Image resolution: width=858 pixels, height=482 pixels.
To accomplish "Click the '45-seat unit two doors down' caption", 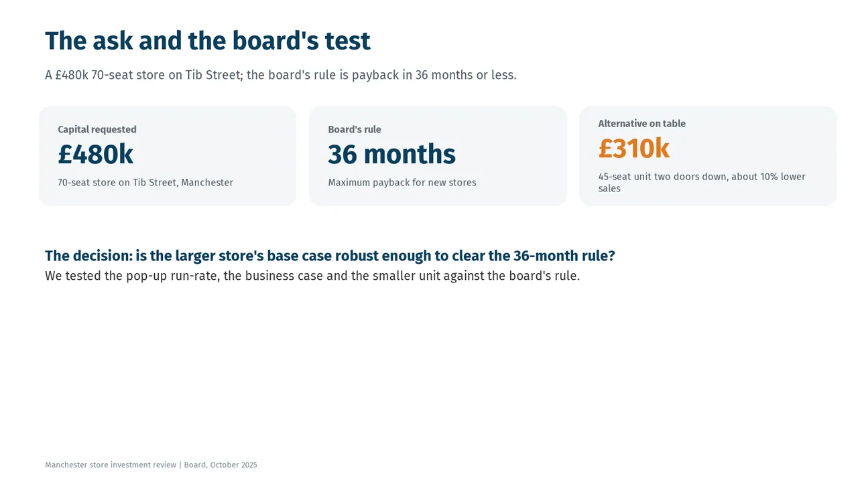I will (702, 183).
